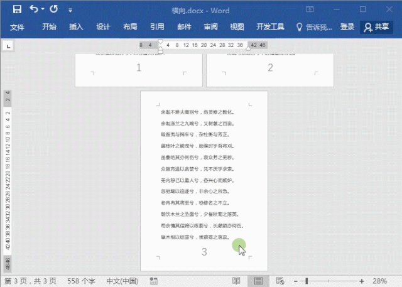
Task: Click the vertical ruler
Action: pyautogui.click(x=8, y=181)
